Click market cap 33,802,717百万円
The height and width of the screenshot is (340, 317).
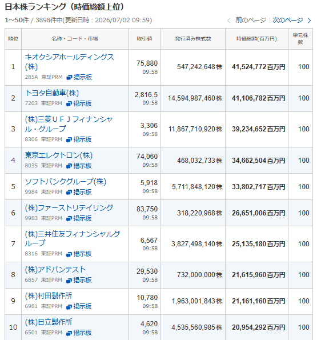pos(258,187)
